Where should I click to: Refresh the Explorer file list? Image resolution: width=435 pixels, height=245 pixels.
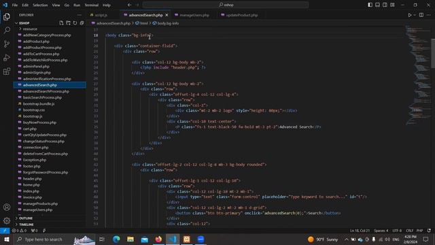point(75,23)
